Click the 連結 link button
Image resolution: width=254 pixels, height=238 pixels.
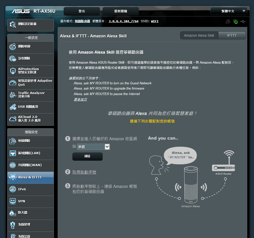87,156
